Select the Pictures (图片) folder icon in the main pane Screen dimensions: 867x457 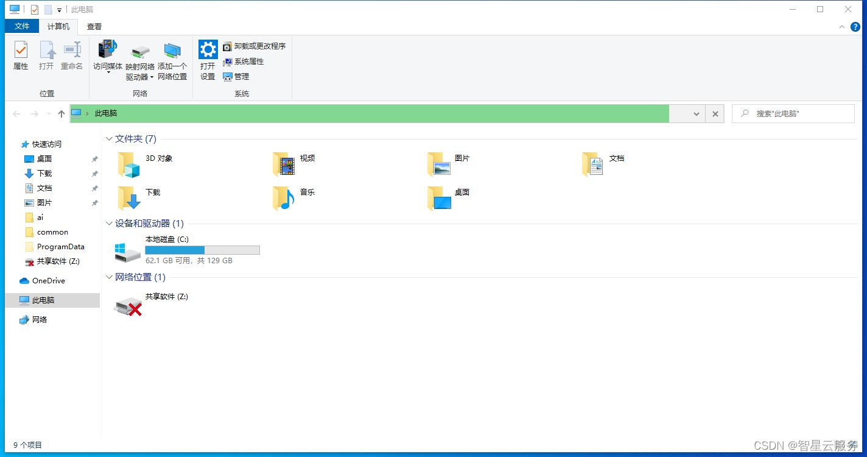click(438, 165)
